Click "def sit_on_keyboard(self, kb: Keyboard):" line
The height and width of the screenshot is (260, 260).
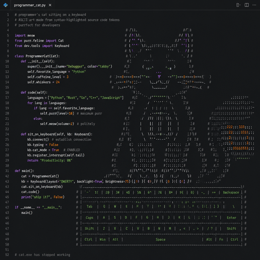click(x=56, y=134)
